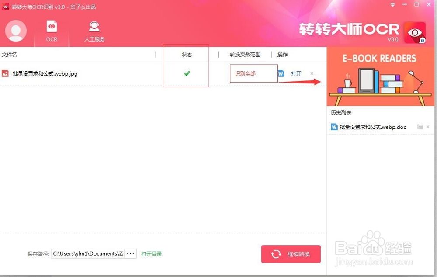Viewport: 437px width, 277px height.
Task: Click the green checkmark status icon
Action: tap(187, 73)
